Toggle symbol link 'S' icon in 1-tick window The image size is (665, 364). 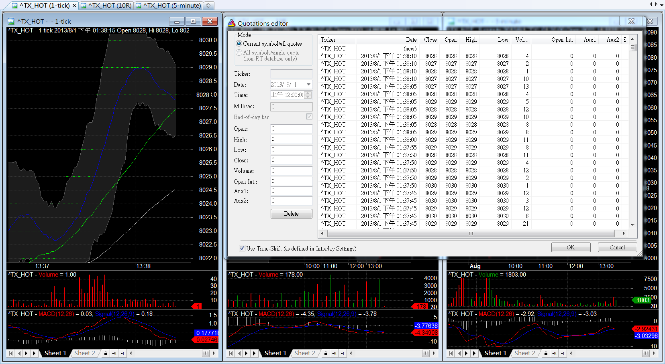114,353
